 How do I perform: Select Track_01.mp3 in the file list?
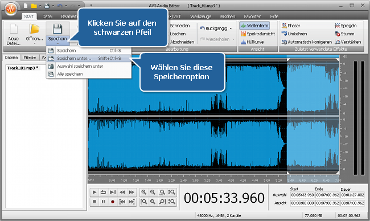23,68
